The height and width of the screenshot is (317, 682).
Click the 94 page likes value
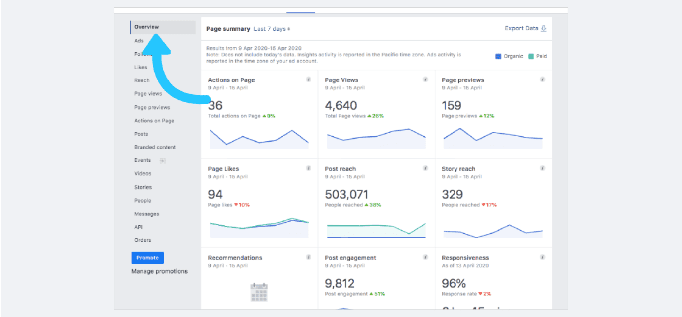[215, 194]
